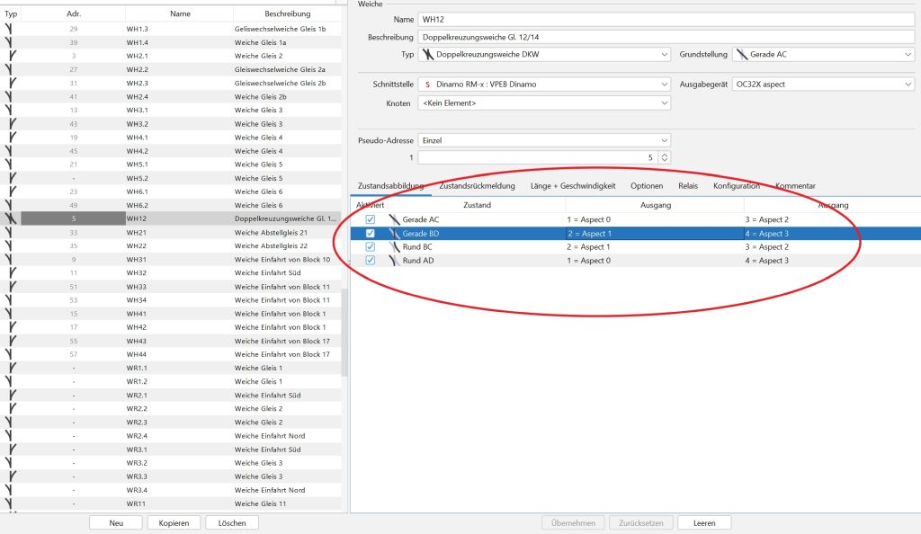Click into the Beschreibung text field
The image size is (921, 534).
[666, 37]
